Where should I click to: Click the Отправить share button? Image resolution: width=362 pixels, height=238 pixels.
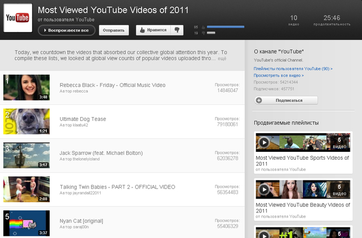[x=114, y=30]
